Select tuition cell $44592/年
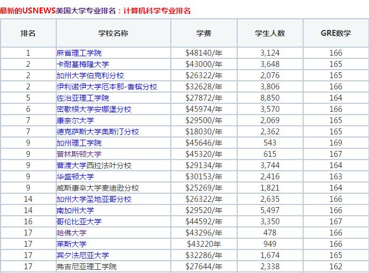 pyautogui.click(x=204, y=222)
